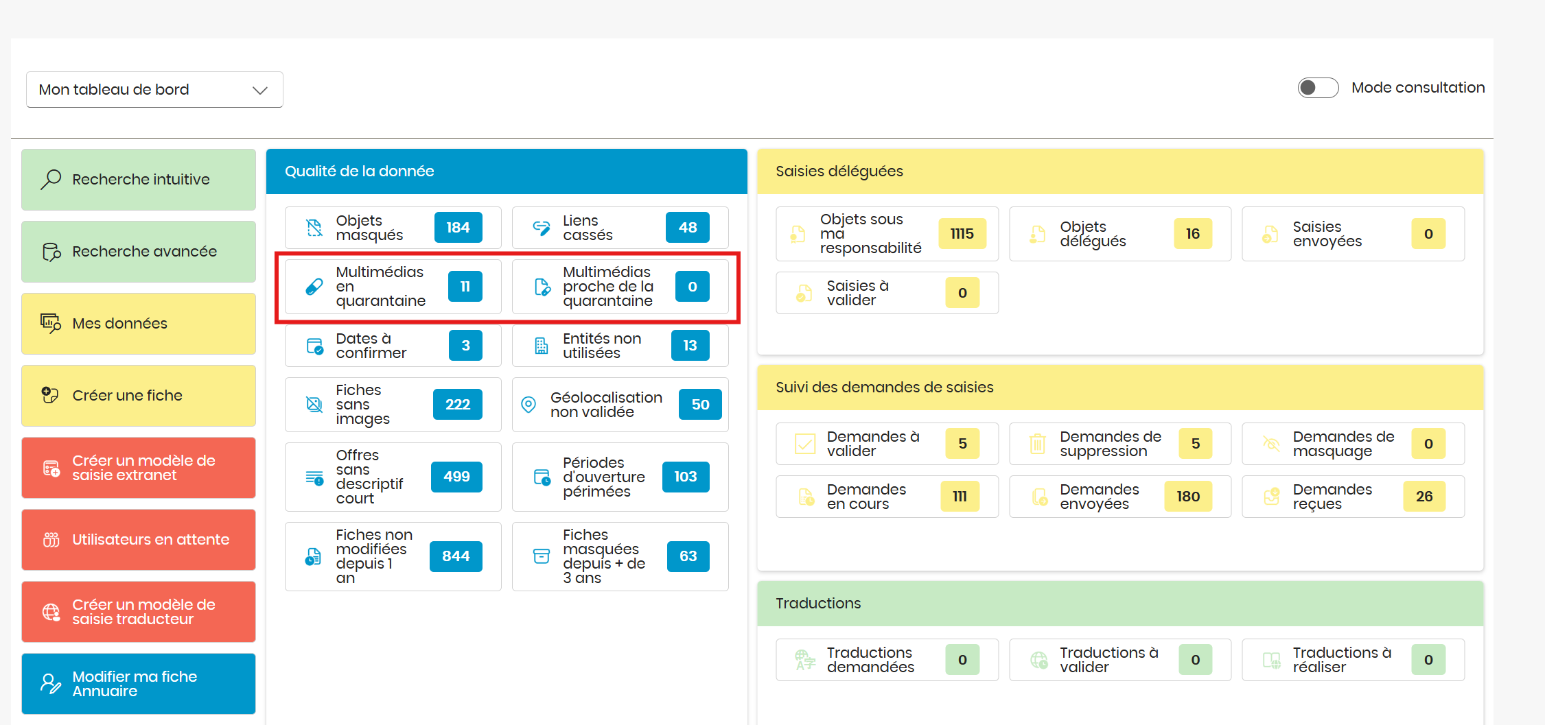This screenshot has width=1545, height=725.
Task: Click the Dates à confirmer calendar icon
Action: pyautogui.click(x=315, y=346)
